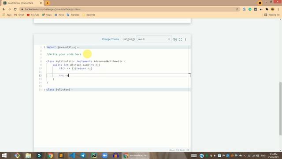The width and height of the screenshot is (282, 159).
Task: Bookmark this page with star icon
Action: click(x=237, y=9)
